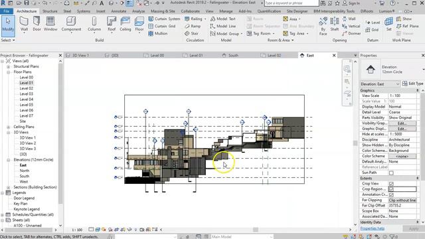This screenshot has height=239, width=425.
Task: Toggle the Crop View checkbox
Action: (x=391, y=184)
